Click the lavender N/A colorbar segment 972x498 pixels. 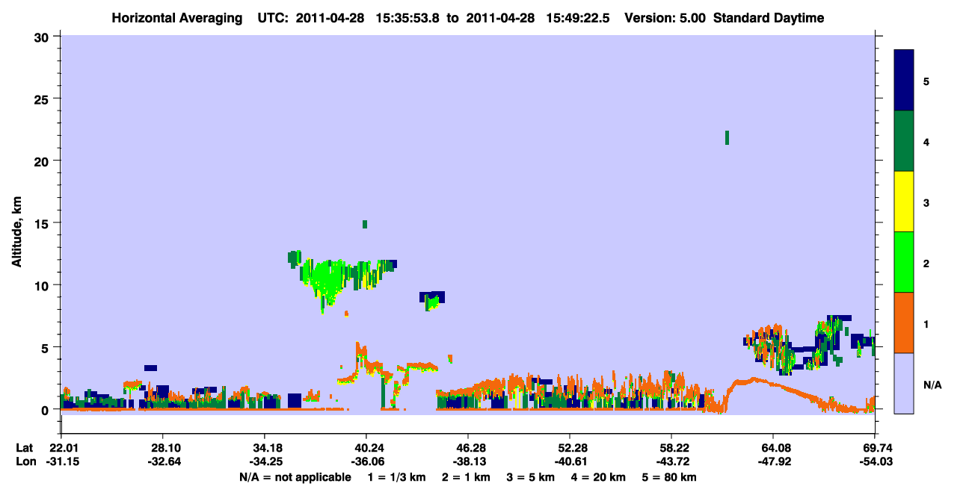click(904, 383)
